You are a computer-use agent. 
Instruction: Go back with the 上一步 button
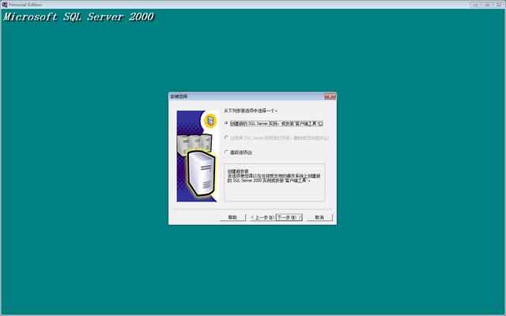[262, 217]
